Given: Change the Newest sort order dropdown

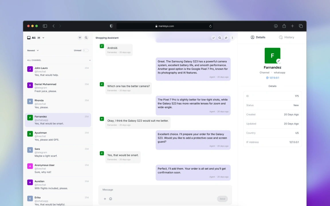Looking at the screenshot, I should 33,50.
